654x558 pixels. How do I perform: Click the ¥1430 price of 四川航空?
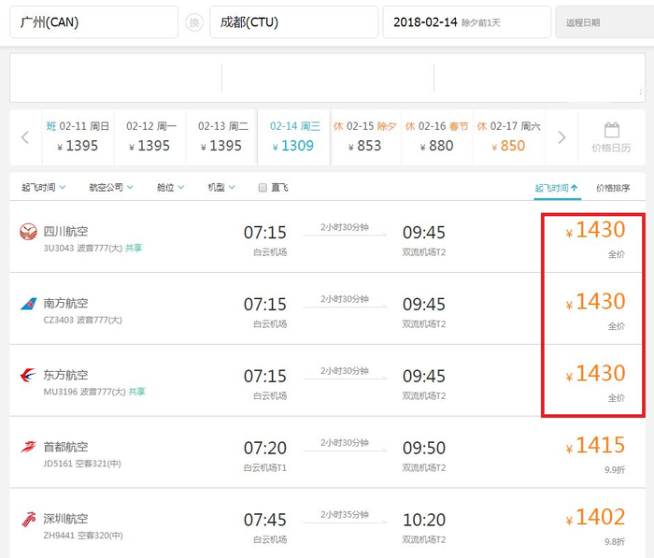(x=595, y=230)
